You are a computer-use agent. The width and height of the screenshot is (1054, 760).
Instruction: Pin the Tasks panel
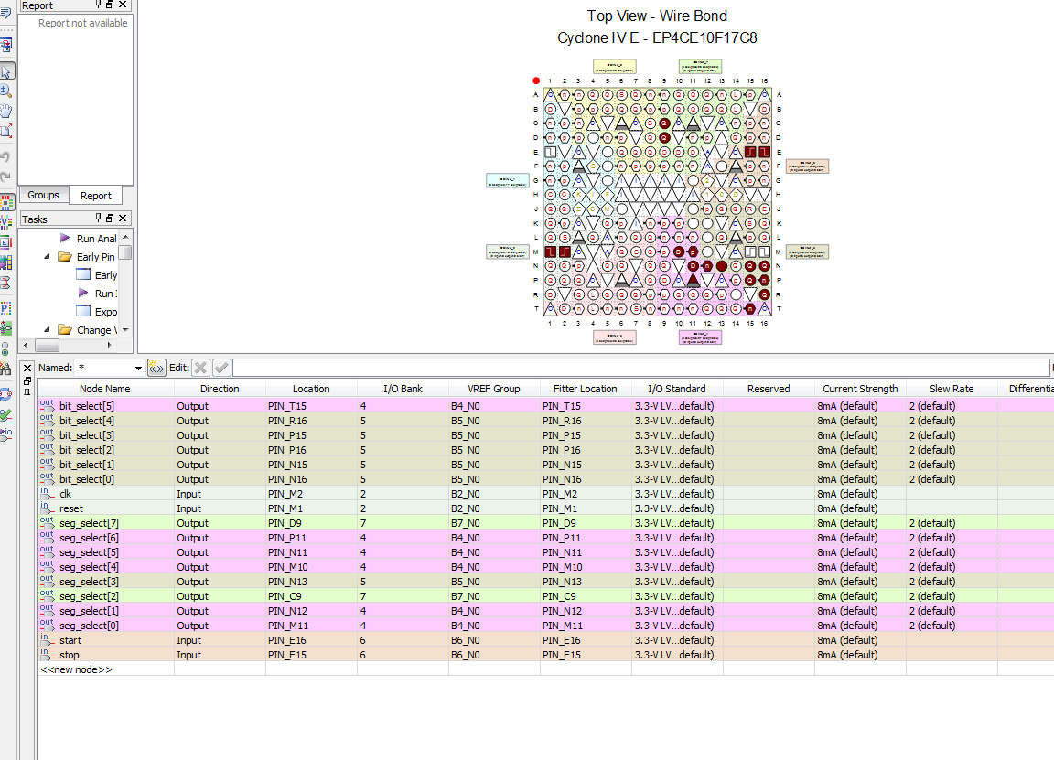(98, 218)
